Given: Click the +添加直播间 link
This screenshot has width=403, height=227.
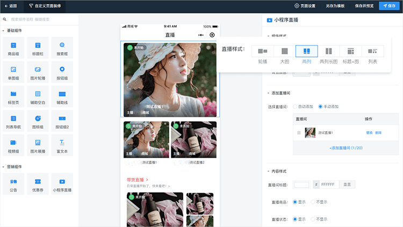Looking at the screenshot, I should tap(346, 147).
